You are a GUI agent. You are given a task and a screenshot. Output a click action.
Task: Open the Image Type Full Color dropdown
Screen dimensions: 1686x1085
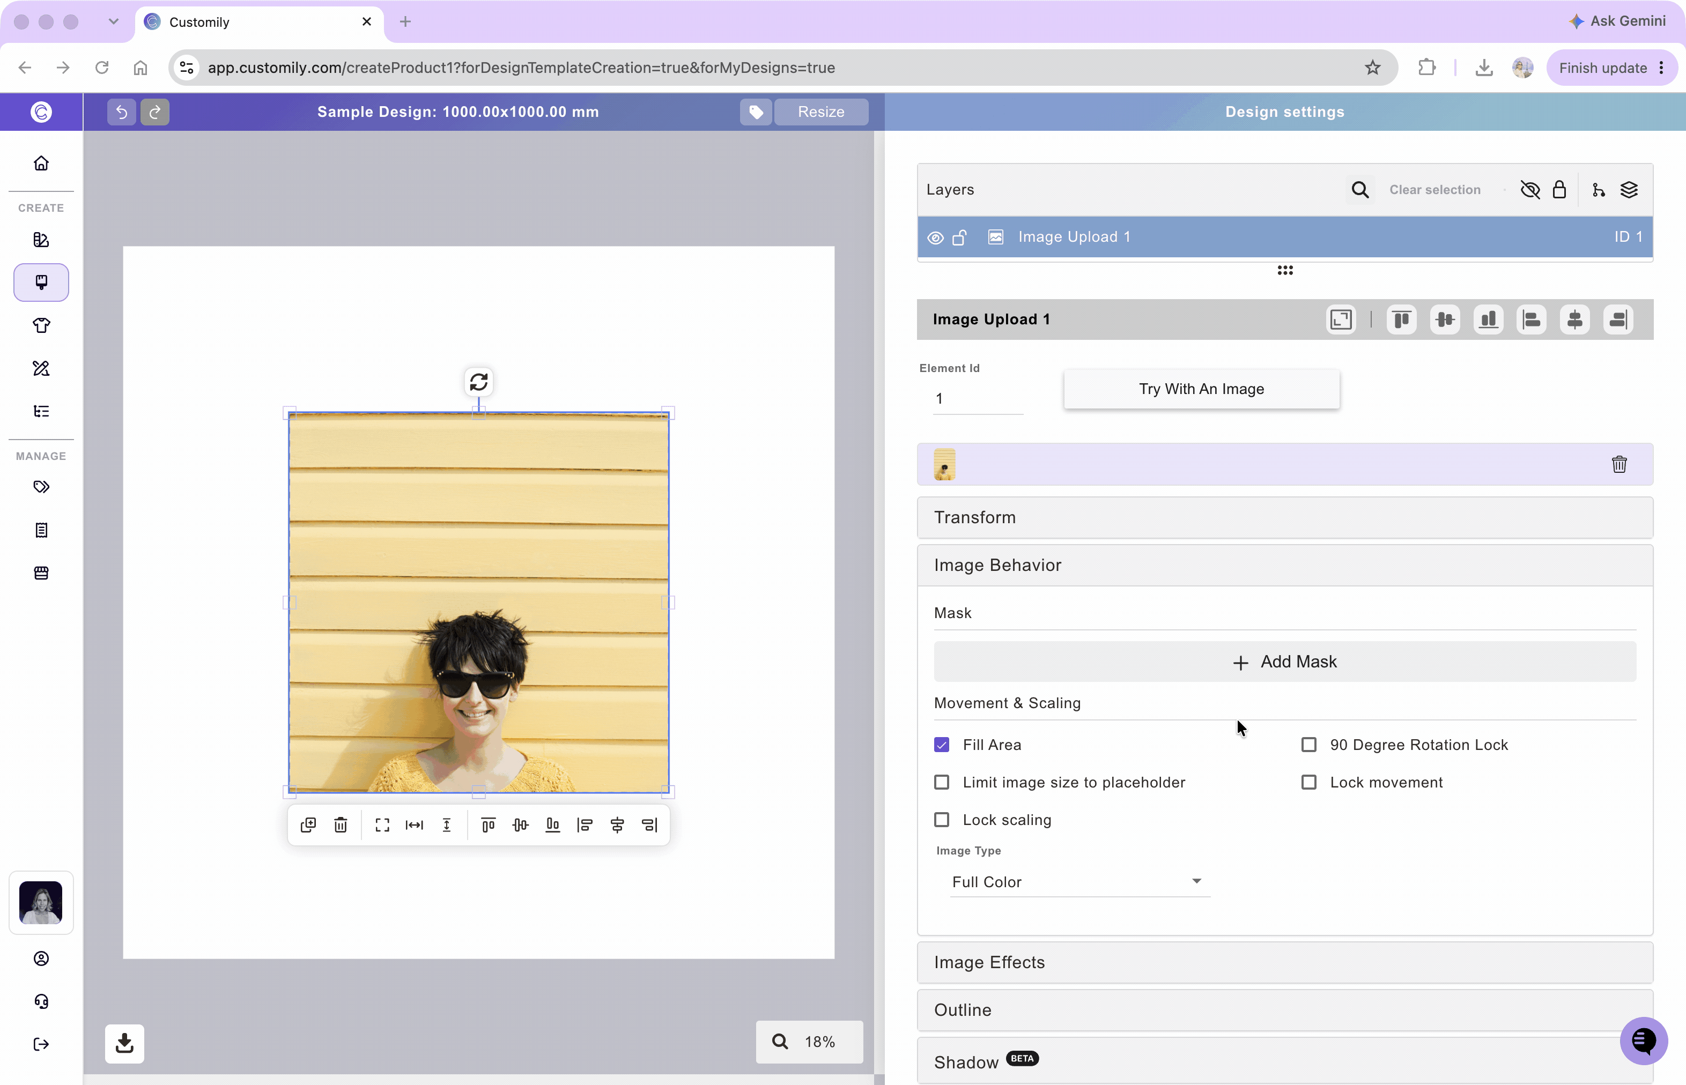[x=1079, y=882]
